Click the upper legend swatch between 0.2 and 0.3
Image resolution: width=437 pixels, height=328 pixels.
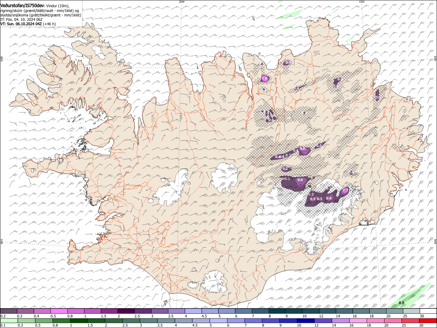point(9,311)
